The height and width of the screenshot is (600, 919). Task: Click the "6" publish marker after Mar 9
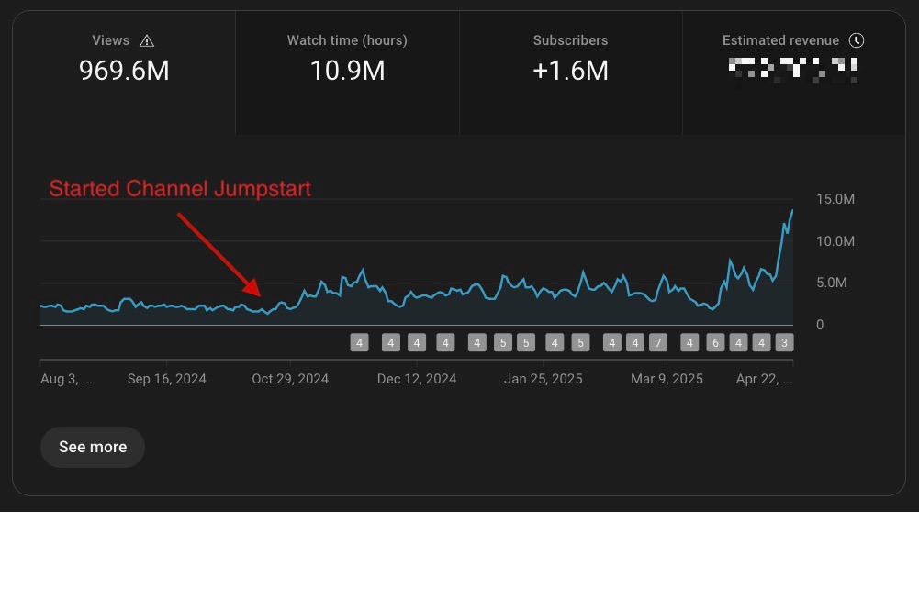pyautogui.click(x=715, y=342)
